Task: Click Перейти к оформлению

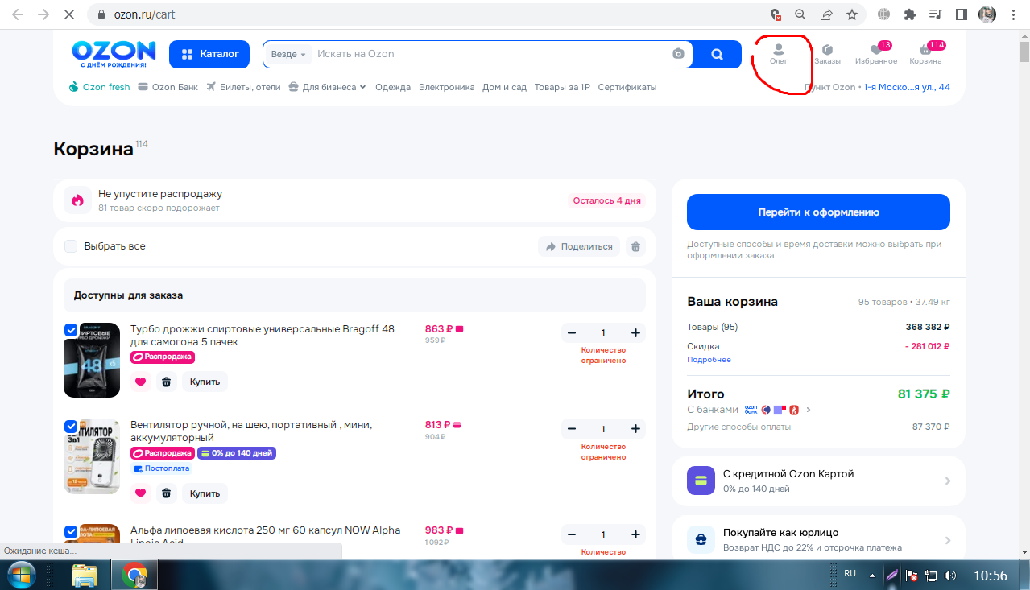Action: [818, 212]
